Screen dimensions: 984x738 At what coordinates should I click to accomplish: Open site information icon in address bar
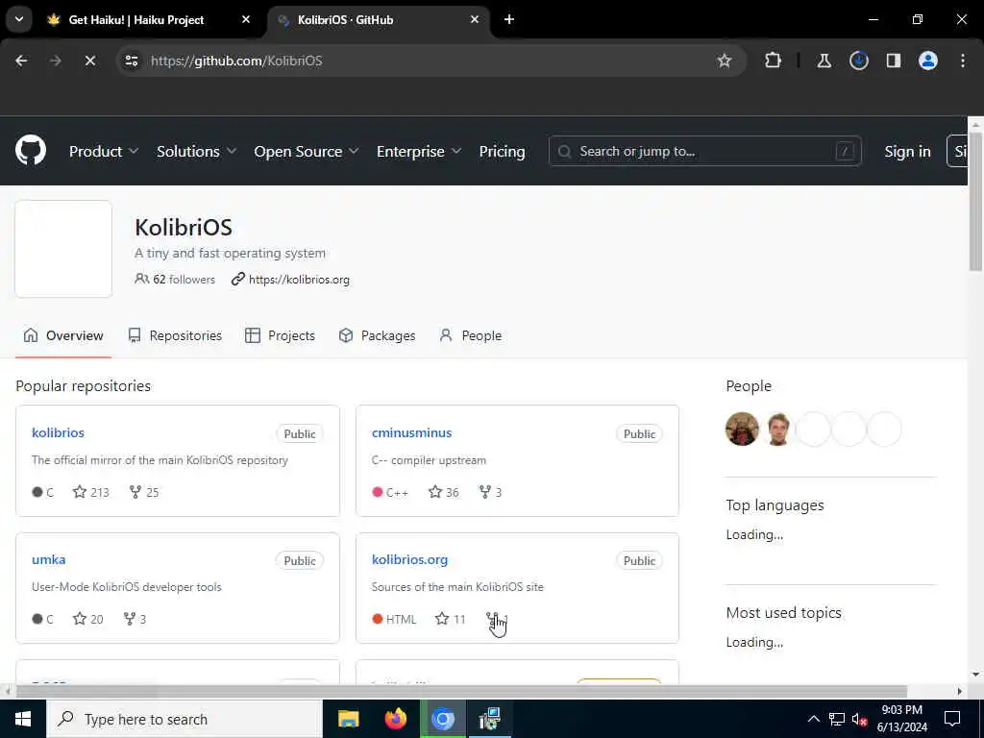coord(132,61)
